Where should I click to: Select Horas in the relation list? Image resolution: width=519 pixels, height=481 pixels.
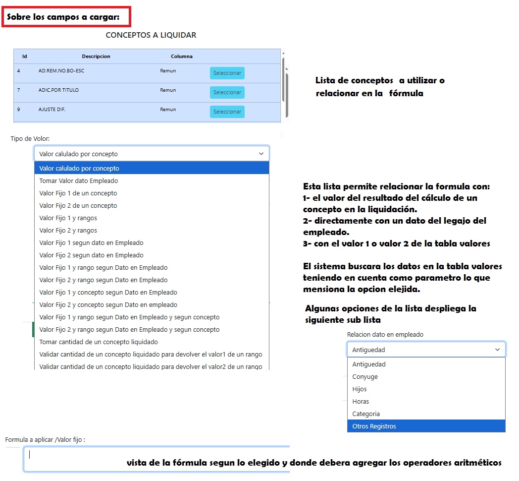(x=426, y=402)
